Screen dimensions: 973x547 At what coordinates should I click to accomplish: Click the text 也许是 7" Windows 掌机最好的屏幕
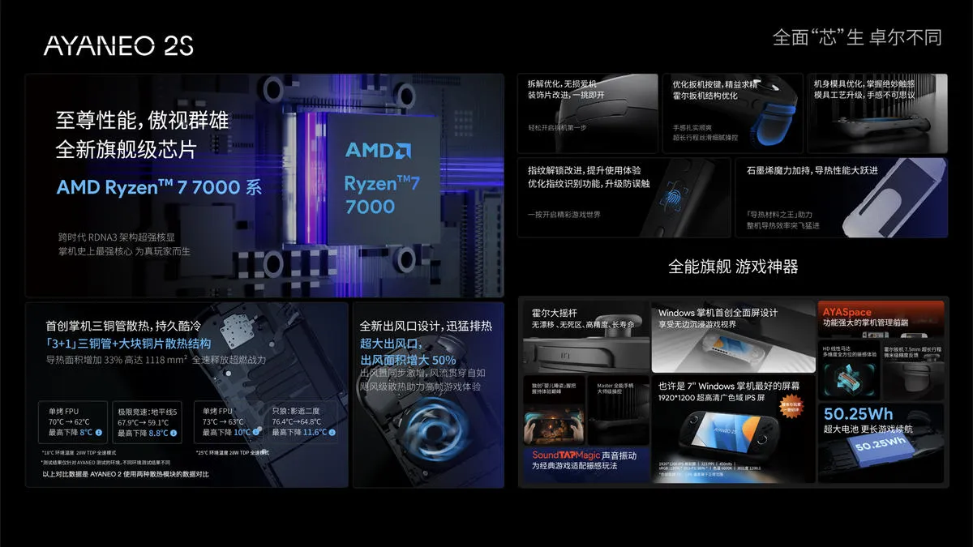(x=729, y=386)
